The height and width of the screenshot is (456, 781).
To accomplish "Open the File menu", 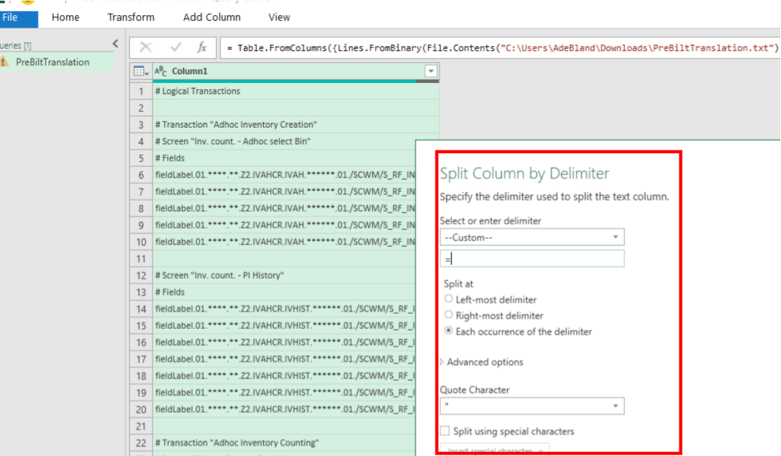I will click(x=11, y=17).
